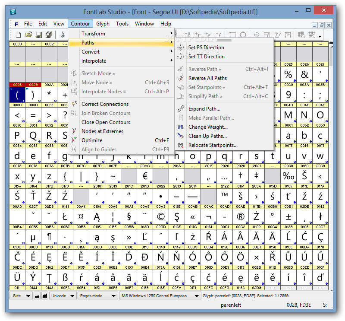
Task: Choose Set TT Direction
Action: coord(225,57)
